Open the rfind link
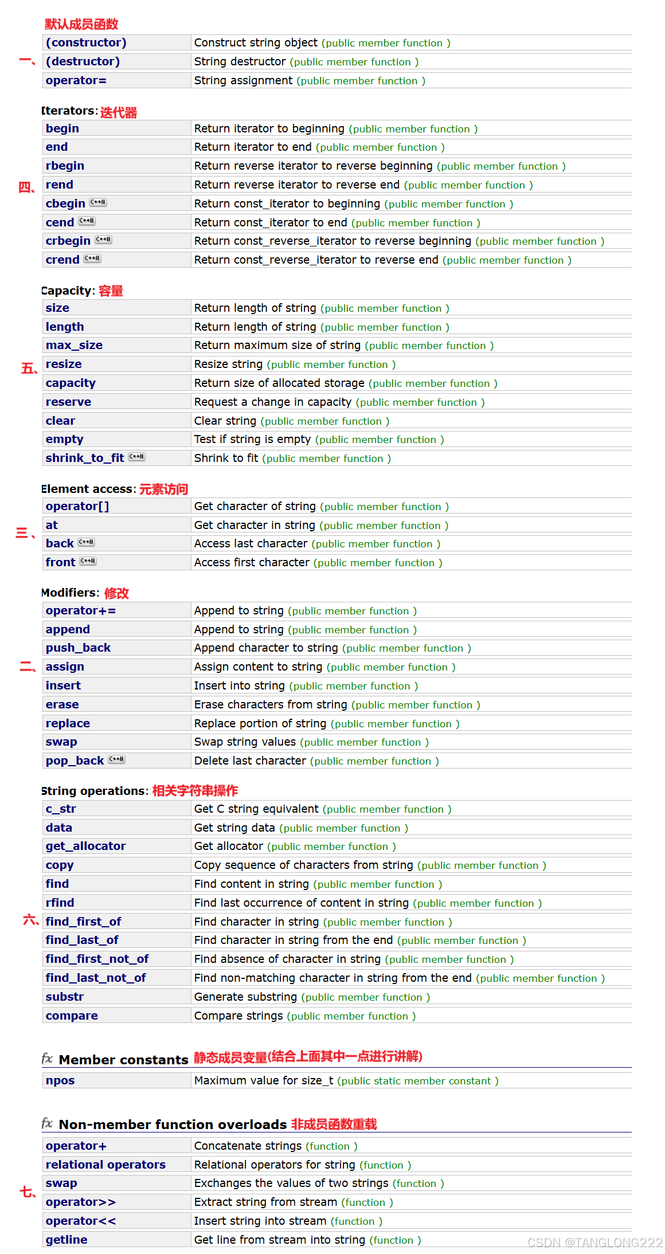Viewport: 665px width, 1254px height. (x=60, y=903)
